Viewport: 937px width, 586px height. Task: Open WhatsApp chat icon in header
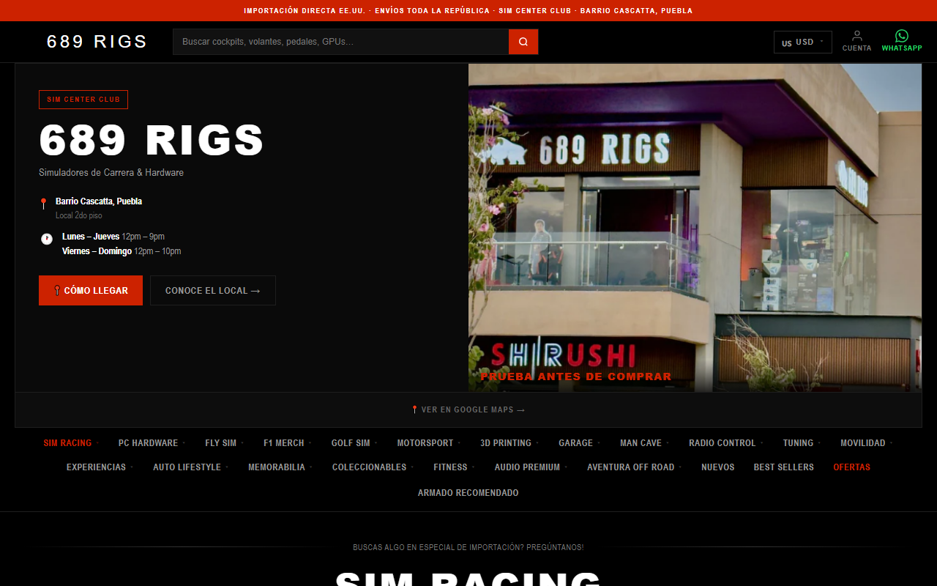[x=902, y=40]
